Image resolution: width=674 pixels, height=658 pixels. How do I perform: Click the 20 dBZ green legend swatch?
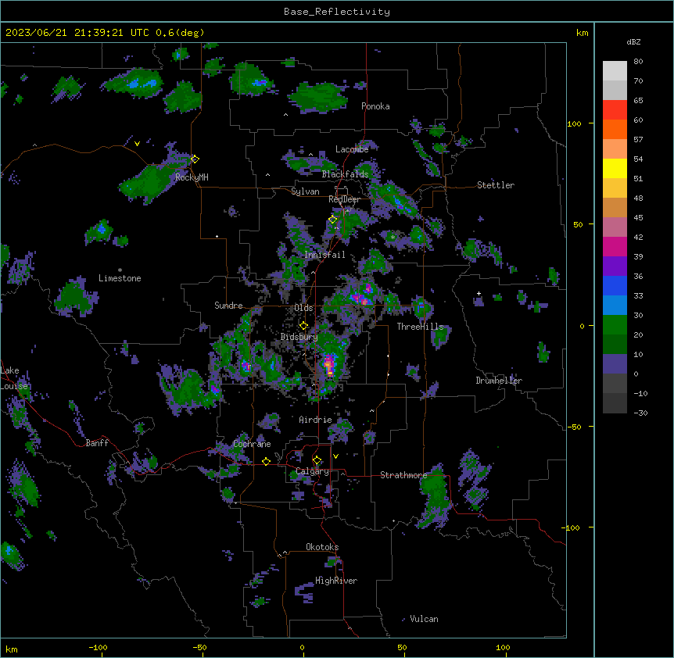615,325
